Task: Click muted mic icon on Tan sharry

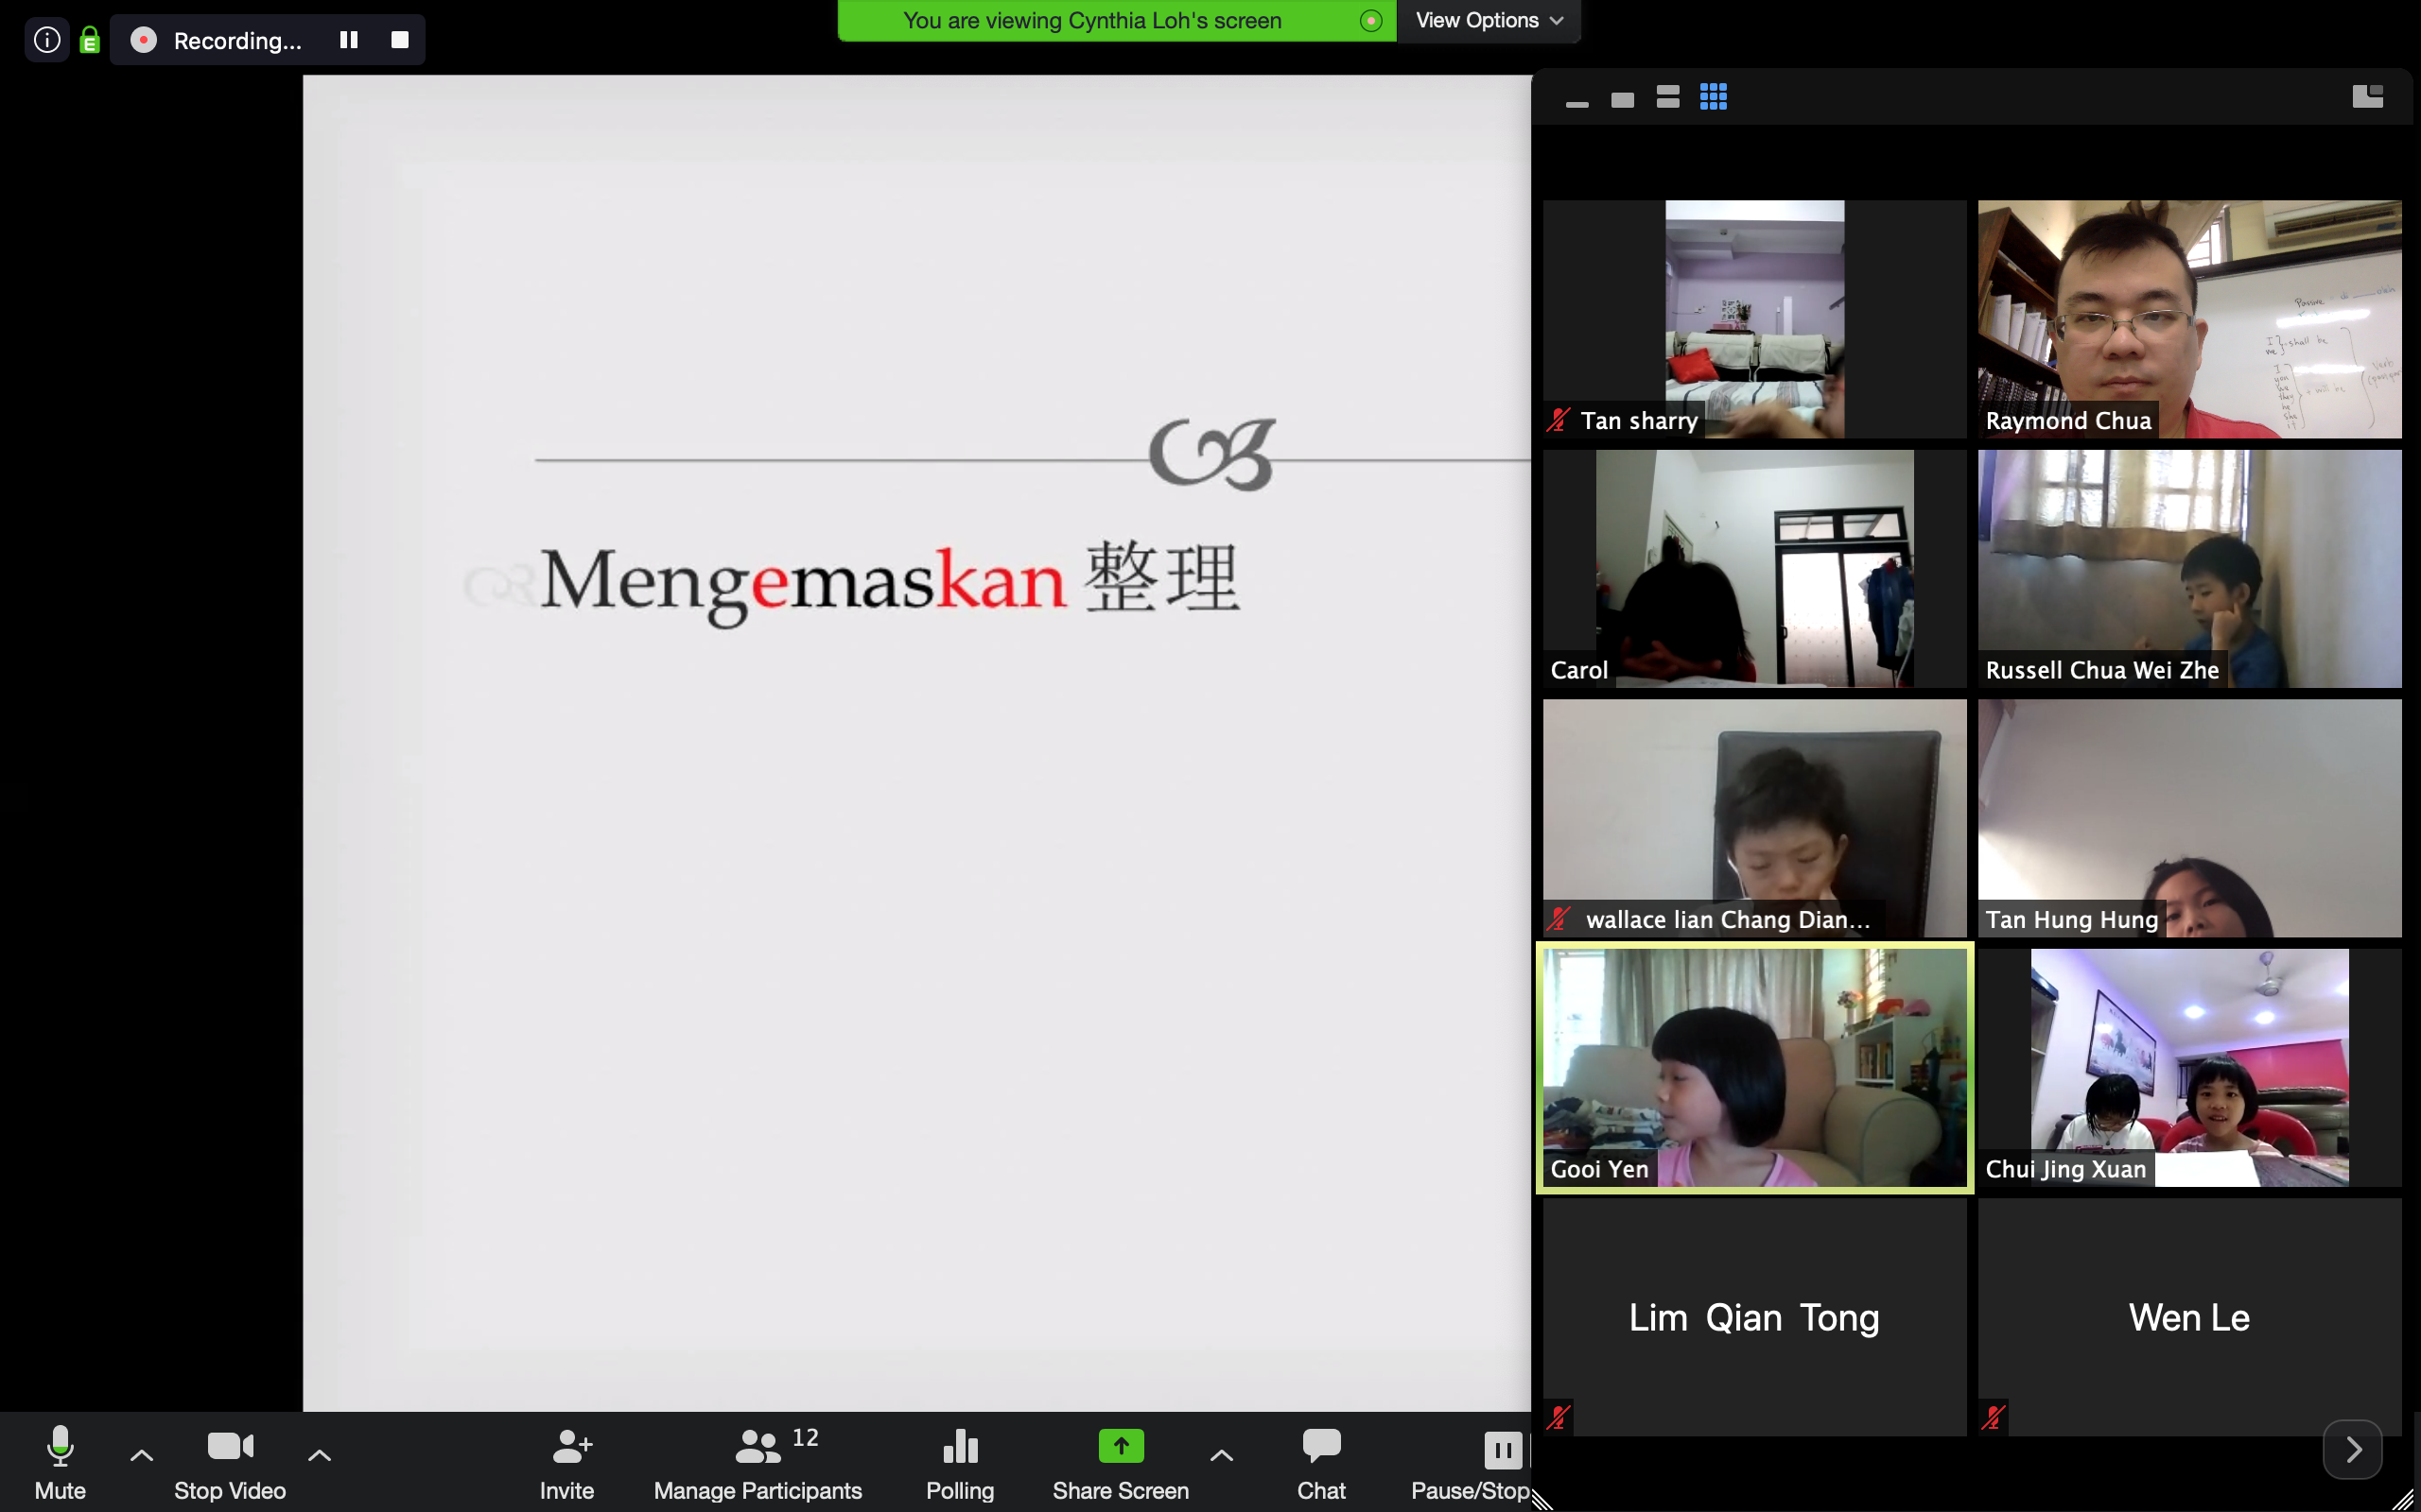Action: [x=1559, y=420]
